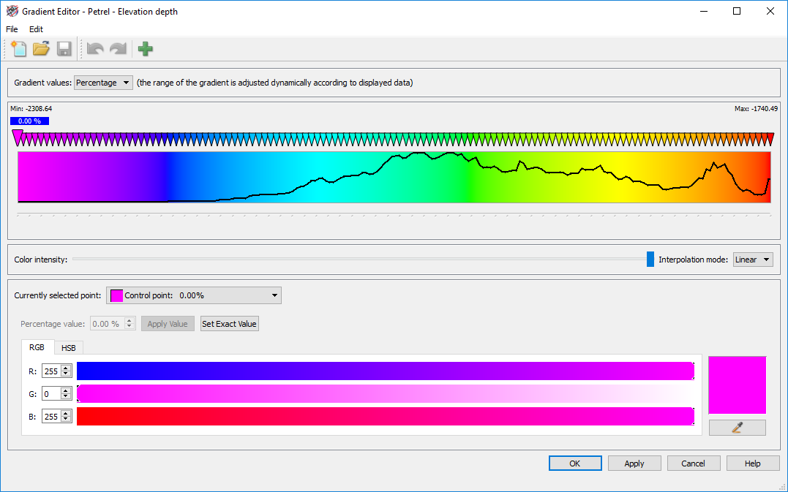Add control point with green plus icon

point(146,49)
